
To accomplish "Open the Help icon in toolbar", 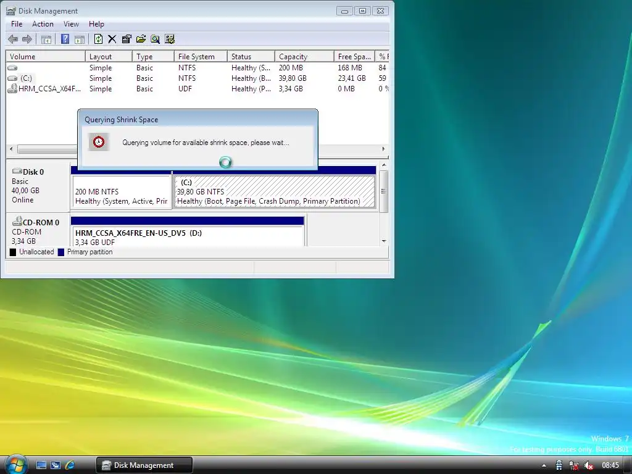I will tap(65, 39).
